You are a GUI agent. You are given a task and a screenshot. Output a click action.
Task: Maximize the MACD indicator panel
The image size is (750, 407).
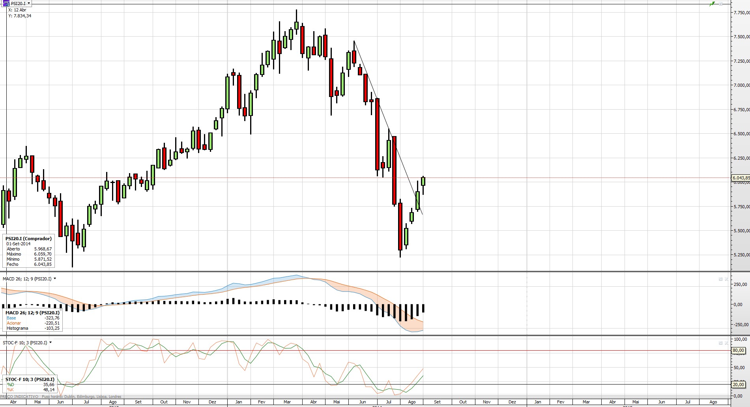click(x=720, y=279)
